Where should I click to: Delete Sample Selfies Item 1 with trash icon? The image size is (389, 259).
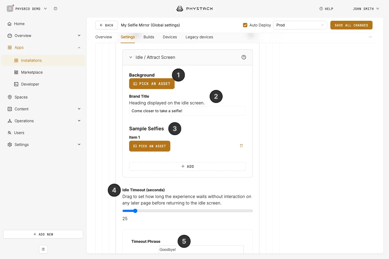[241, 146]
